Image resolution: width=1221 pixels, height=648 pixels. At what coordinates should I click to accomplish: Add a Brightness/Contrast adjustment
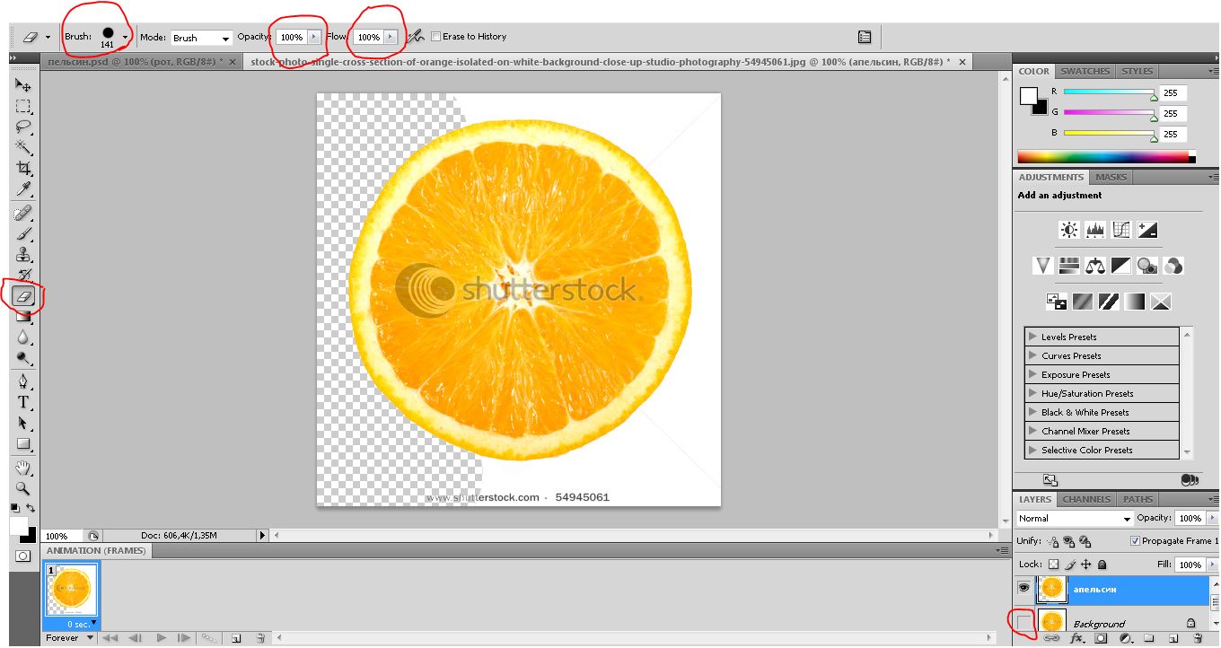(1068, 230)
